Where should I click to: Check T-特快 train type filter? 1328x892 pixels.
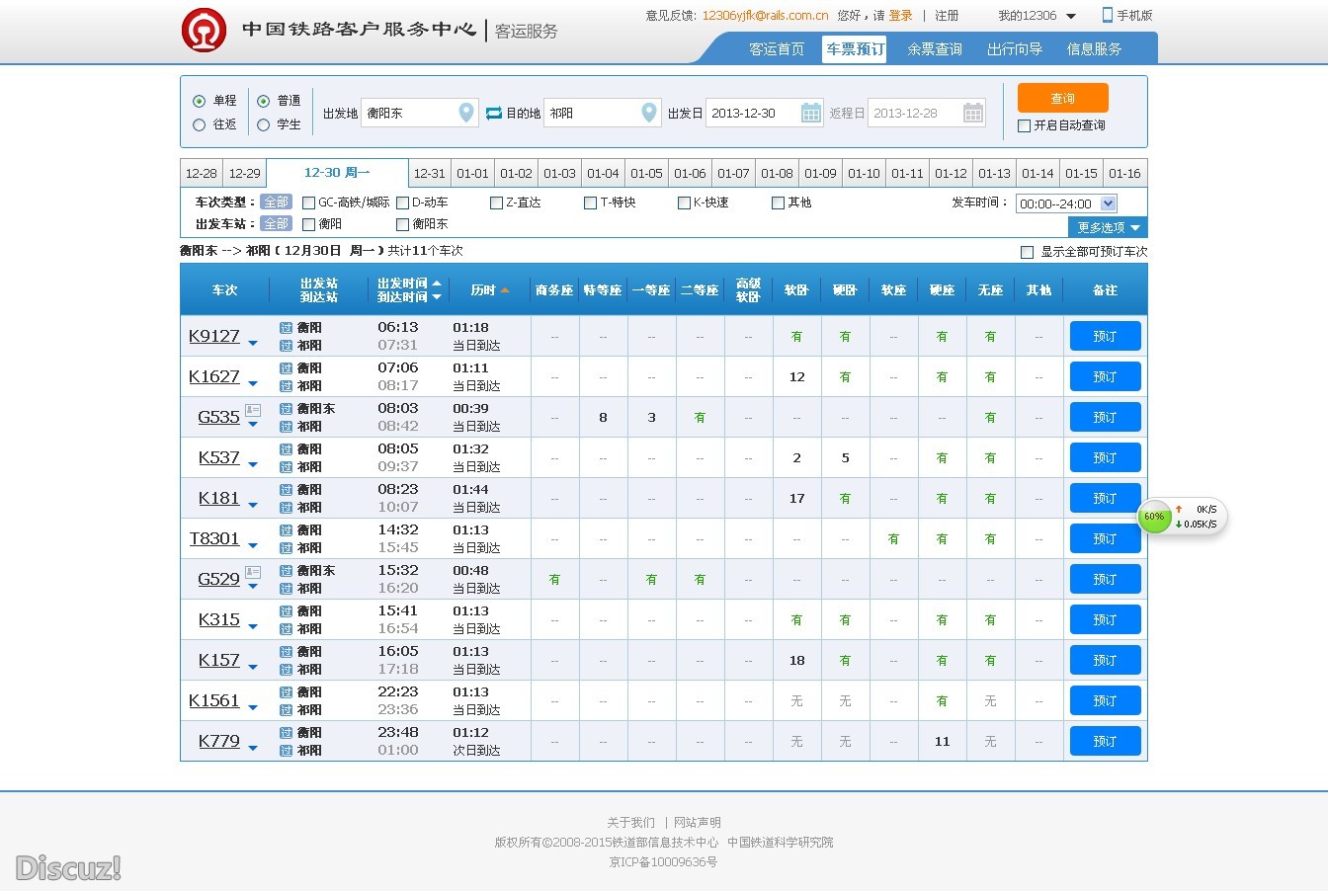click(x=590, y=203)
